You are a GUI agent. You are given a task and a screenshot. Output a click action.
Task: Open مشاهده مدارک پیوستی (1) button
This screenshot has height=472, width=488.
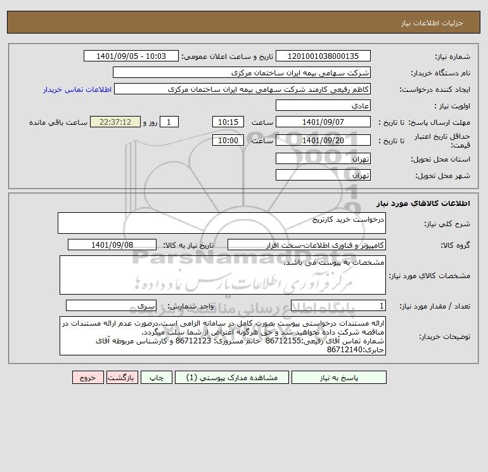tap(232, 378)
